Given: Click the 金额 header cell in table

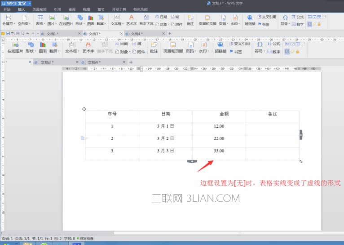Looking at the screenshot, I should pos(219,116).
